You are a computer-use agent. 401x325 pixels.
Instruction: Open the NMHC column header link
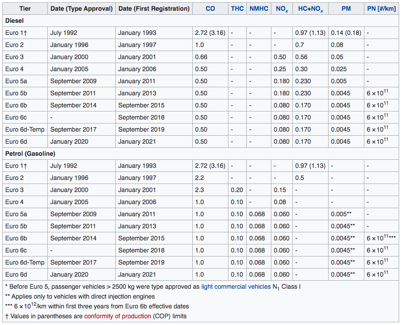click(x=259, y=9)
